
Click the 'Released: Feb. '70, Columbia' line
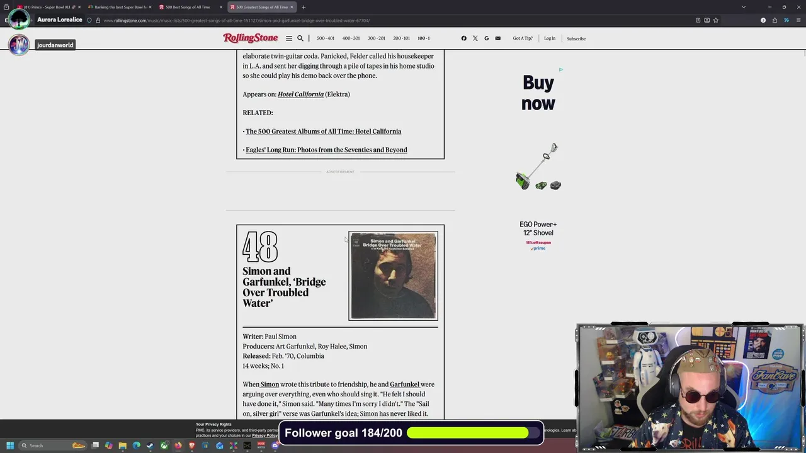(283, 356)
